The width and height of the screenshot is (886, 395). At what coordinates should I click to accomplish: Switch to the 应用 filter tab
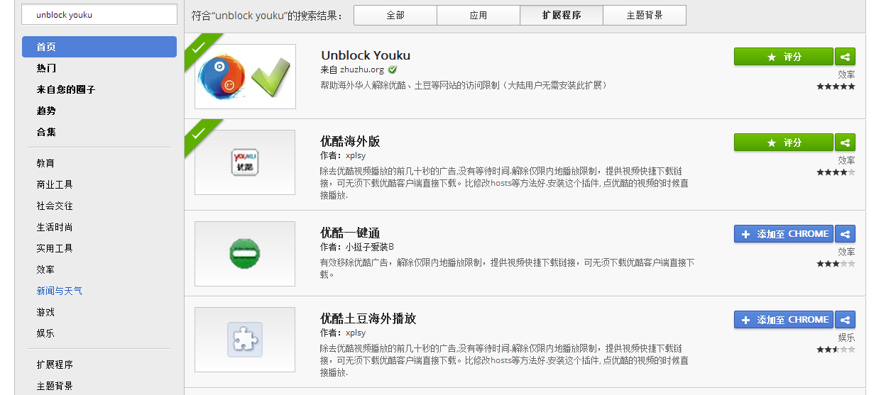click(478, 15)
